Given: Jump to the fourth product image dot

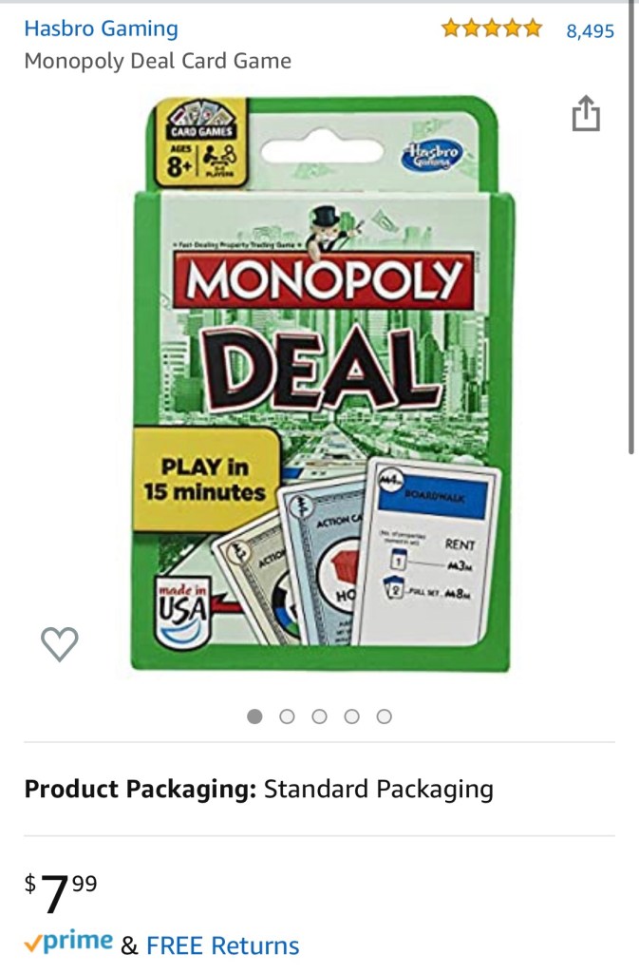Looking at the screenshot, I should [x=351, y=716].
